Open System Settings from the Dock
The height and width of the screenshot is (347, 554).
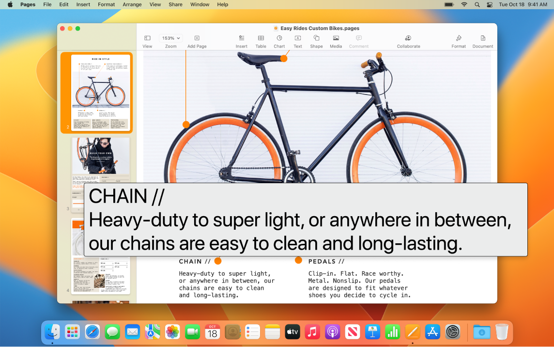click(452, 332)
